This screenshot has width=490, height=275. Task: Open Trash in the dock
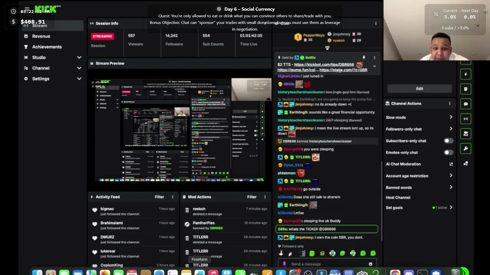(x=454, y=273)
